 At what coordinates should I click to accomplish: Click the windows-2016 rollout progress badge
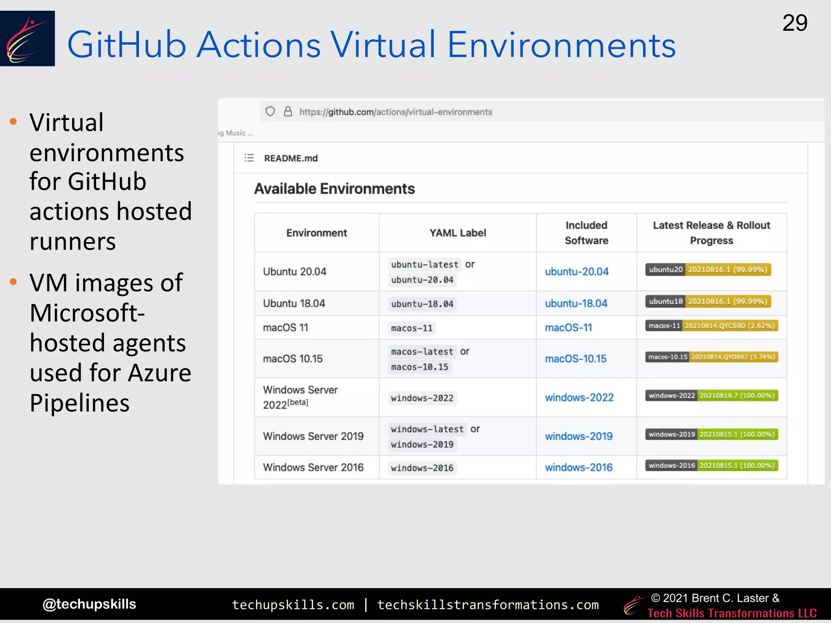(712, 466)
